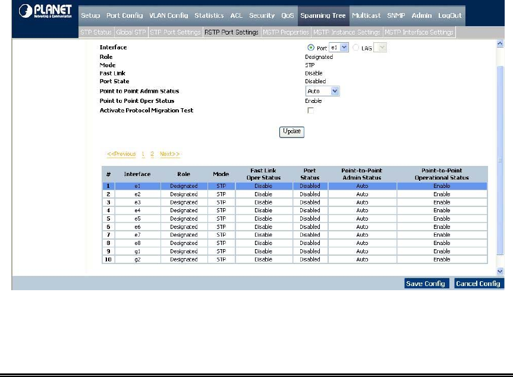Open the VLAN Config menu

click(168, 15)
